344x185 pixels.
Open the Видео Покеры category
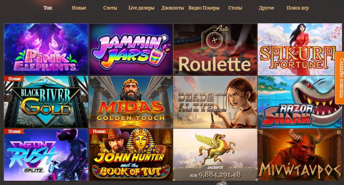click(204, 8)
